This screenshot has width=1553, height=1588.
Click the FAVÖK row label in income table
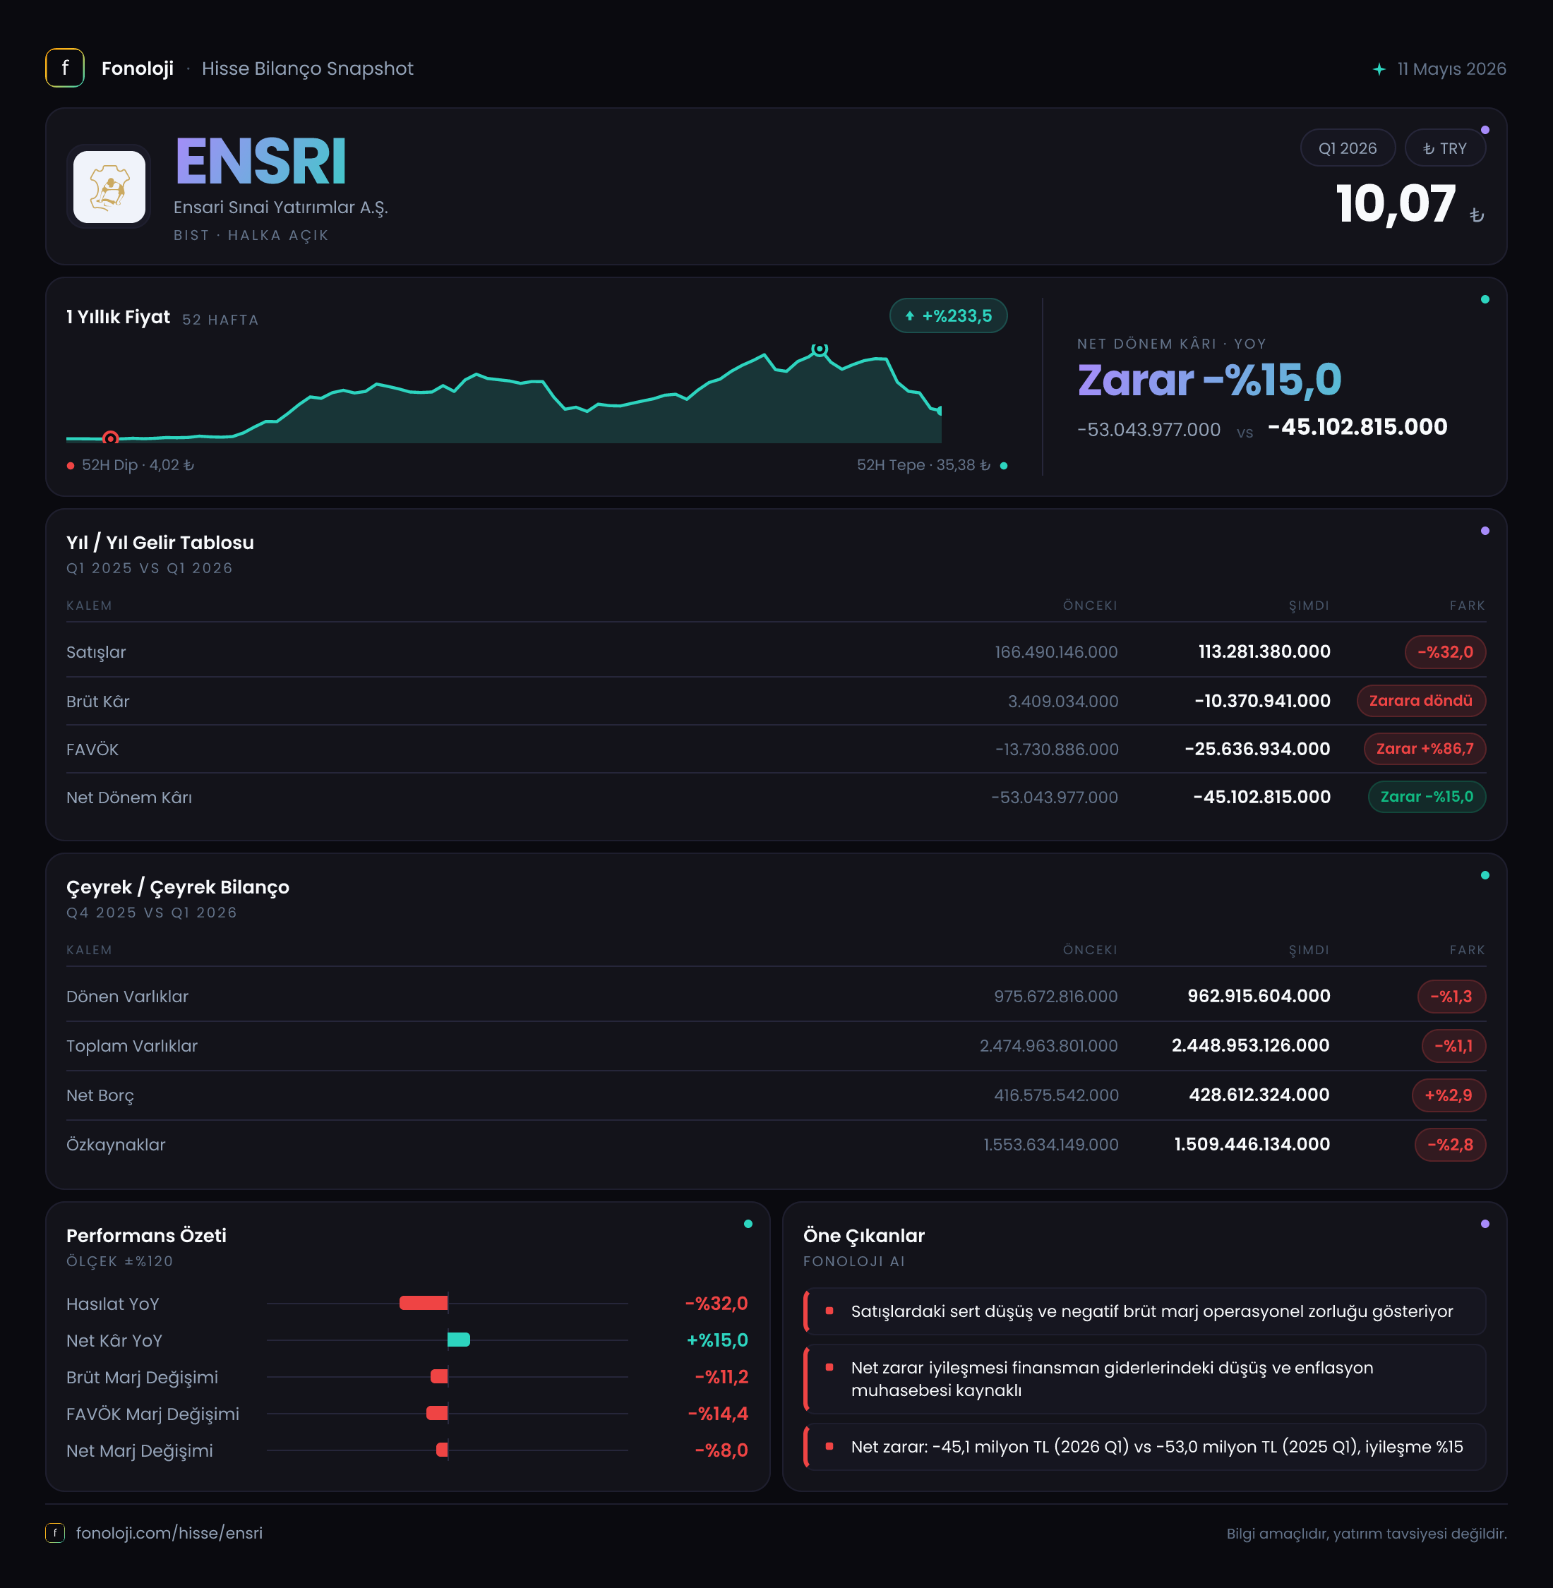pyautogui.click(x=92, y=750)
